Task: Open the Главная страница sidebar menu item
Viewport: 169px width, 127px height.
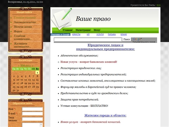Action: pyautogui.click(x=25, y=18)
